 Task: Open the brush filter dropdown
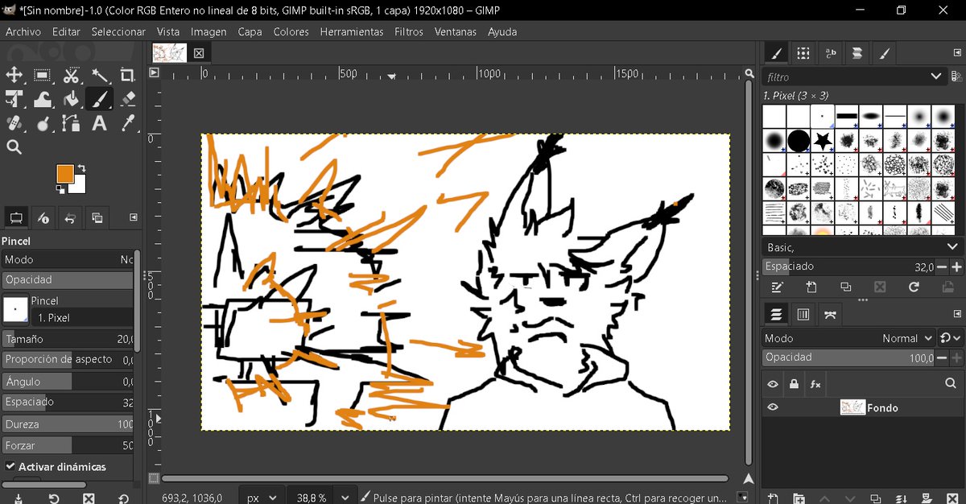click(935, 76)
